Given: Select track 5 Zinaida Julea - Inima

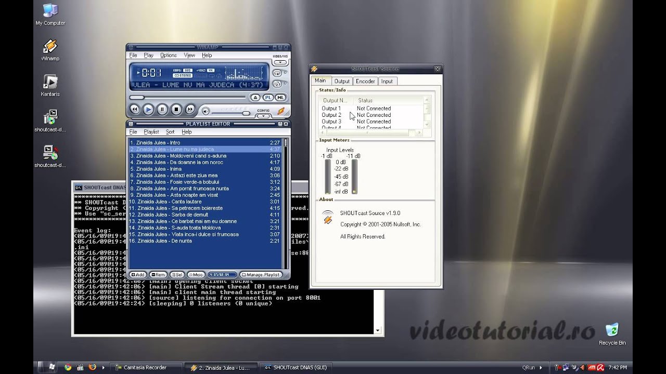Looking at the screenshot, I should tap(205, 169).
